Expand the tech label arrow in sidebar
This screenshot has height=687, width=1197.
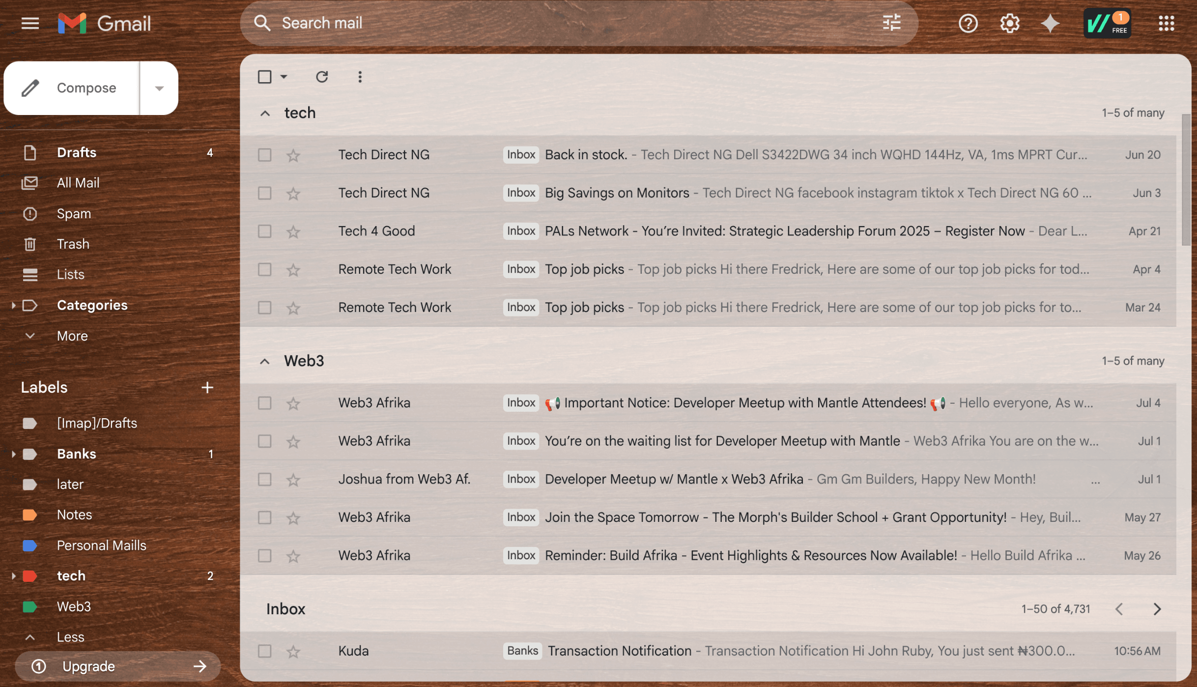click(13, 575)
